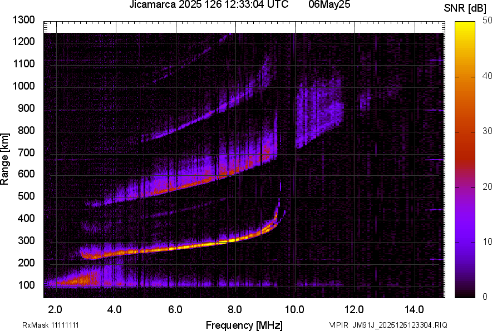Viewport: 492px width, 331px height.
Task: Click the 'Range [km]' axis label
Action: point(4,159)
